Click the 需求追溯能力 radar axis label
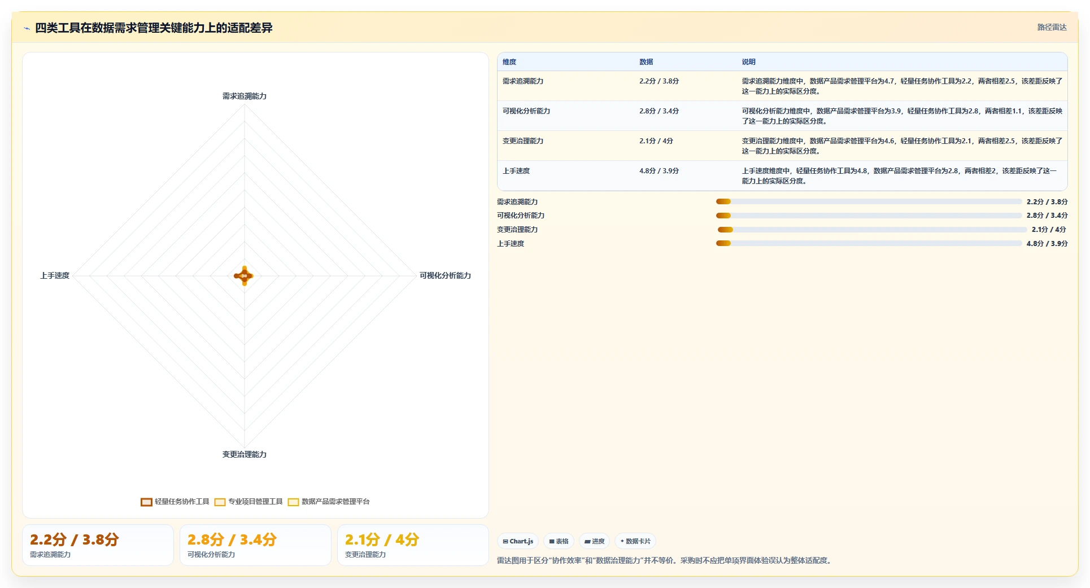Screen dimensions: 1090x588 (x=245, y=96)
